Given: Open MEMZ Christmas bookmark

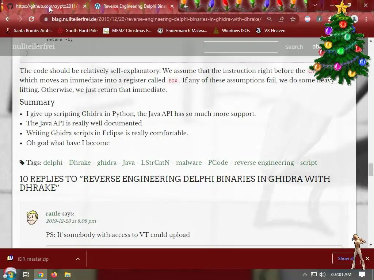Looking at the screenshot, I should [x=127, y=31].
